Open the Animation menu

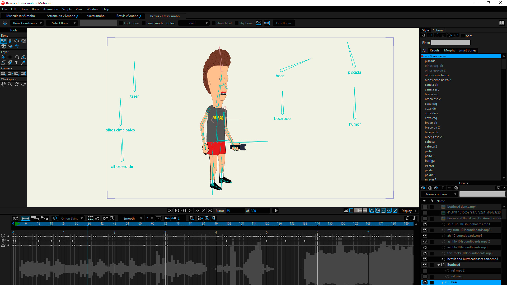tap(50, 9)
